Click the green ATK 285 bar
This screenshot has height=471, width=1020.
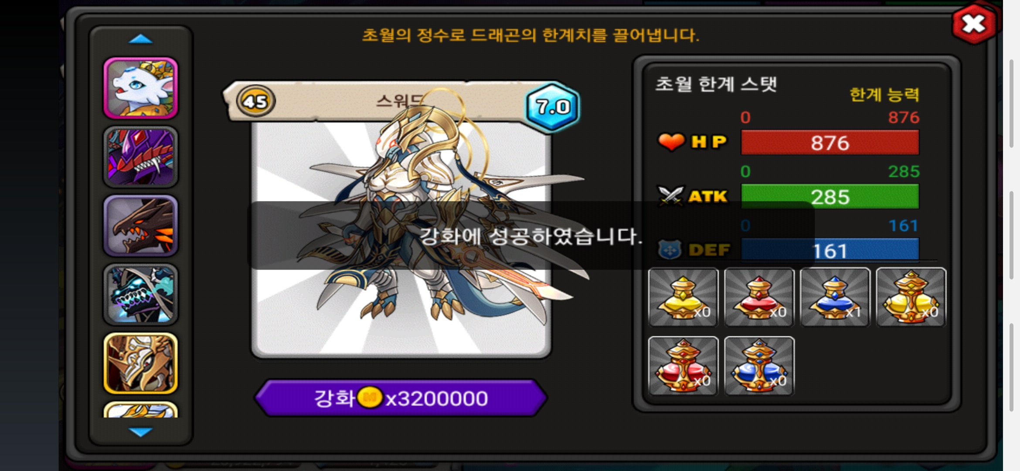[830, 197]
